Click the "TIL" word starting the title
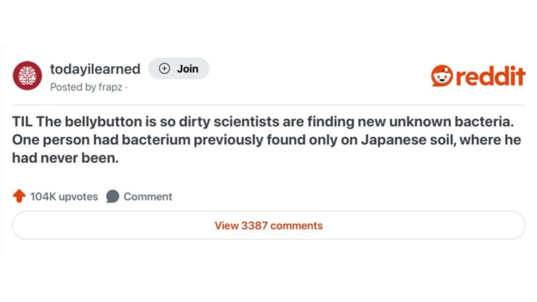Viewport: 537px width, 302px height. tap(22, 124)
